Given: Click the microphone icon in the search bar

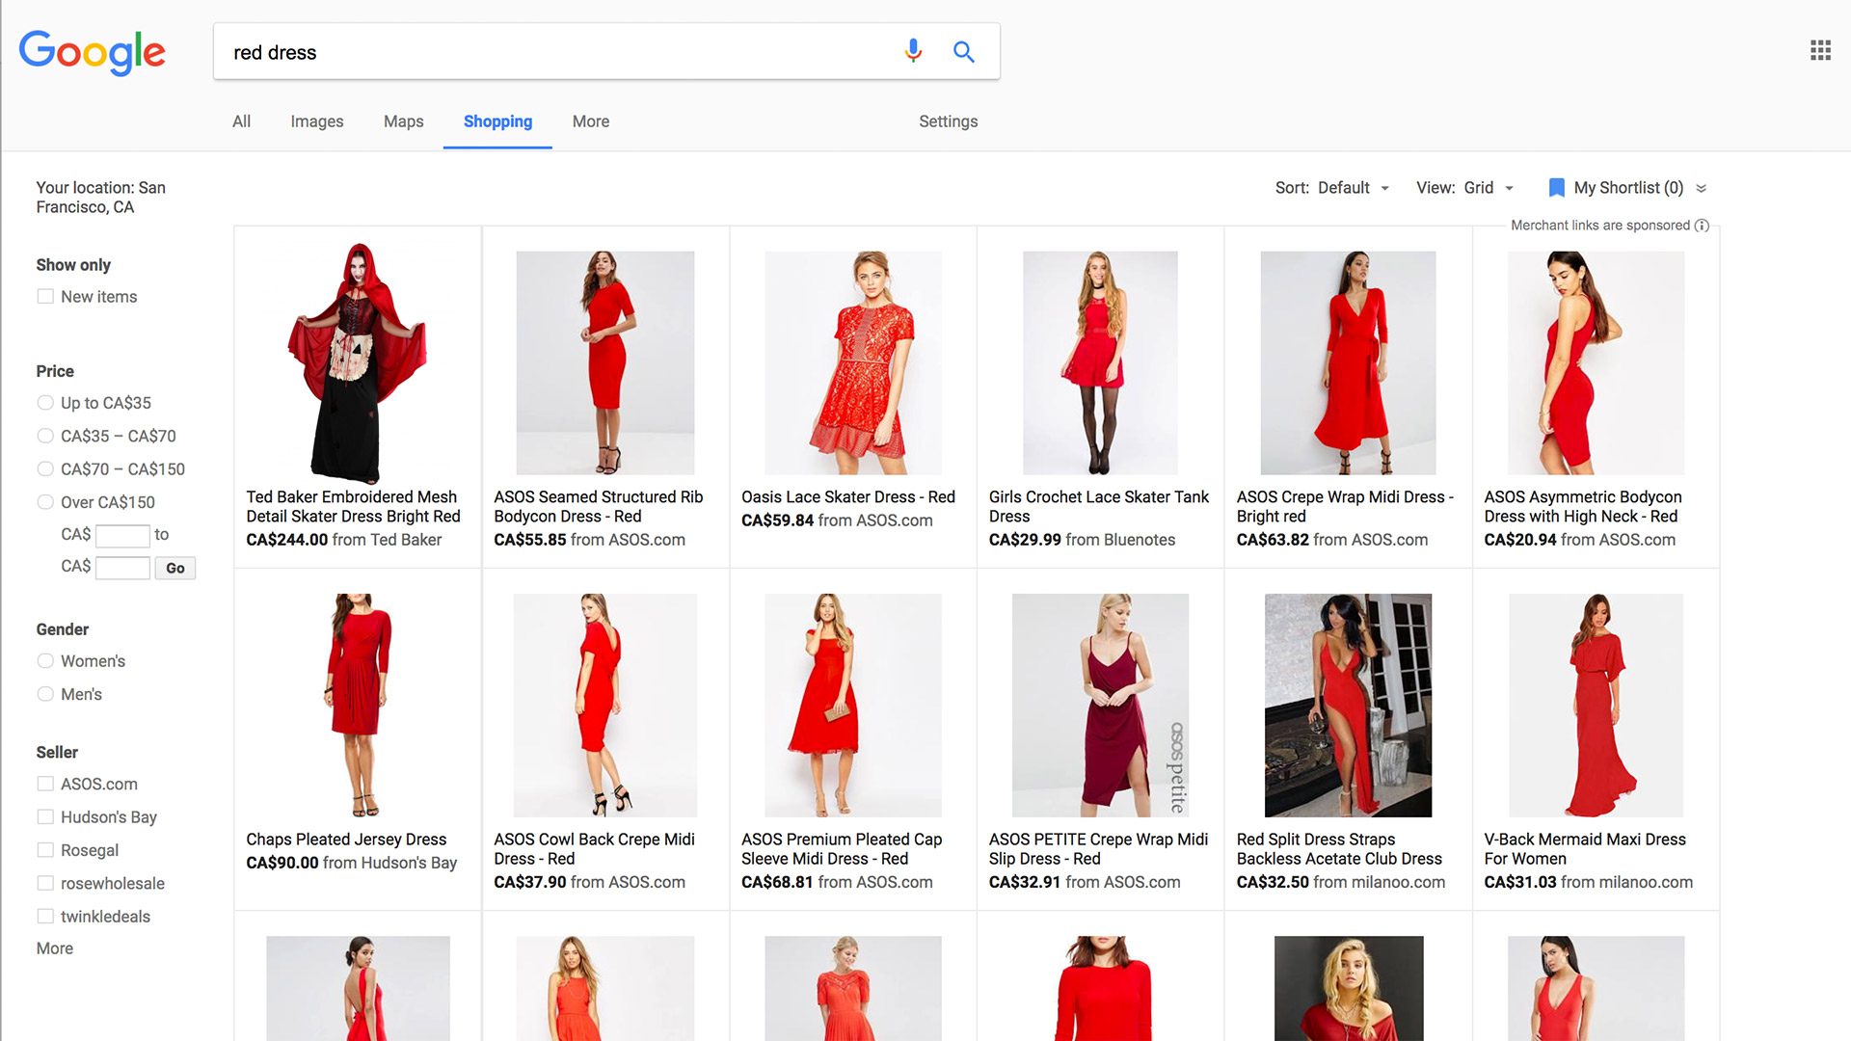Looking at the screenshot, I should point(911,51).
